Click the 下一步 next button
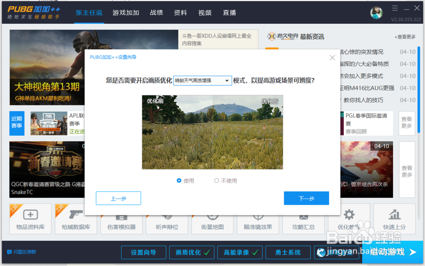 [306, 198]
